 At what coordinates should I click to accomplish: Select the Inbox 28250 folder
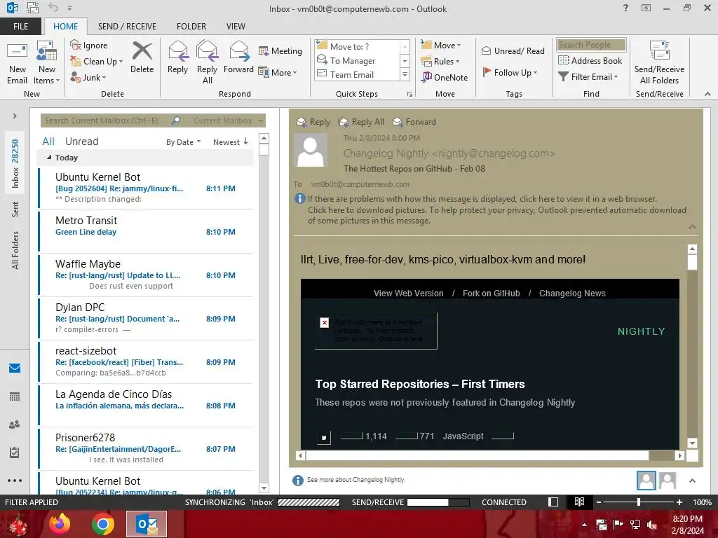tap(15, 163)
